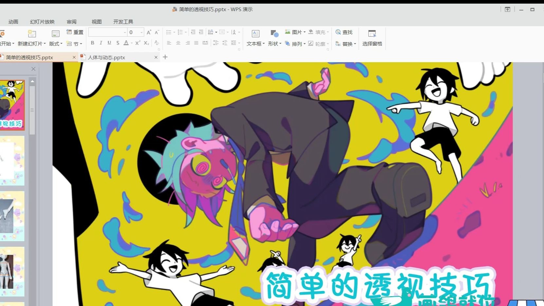Click the outline (轮廓) icon
This screenshot has width=544, height=306.
[311, 44]
